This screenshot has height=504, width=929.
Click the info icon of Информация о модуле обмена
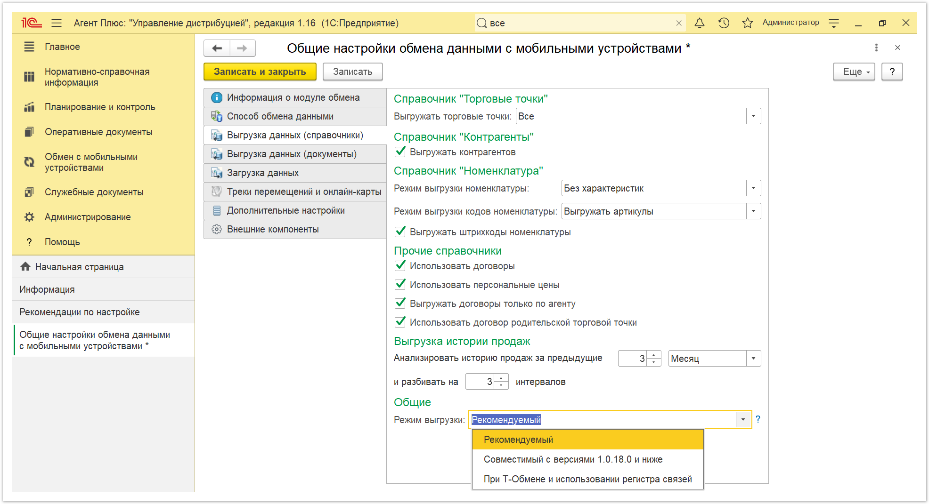(217, 97)
